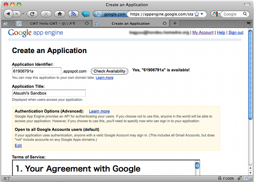Click the Application Title text field

pos(49,93)
